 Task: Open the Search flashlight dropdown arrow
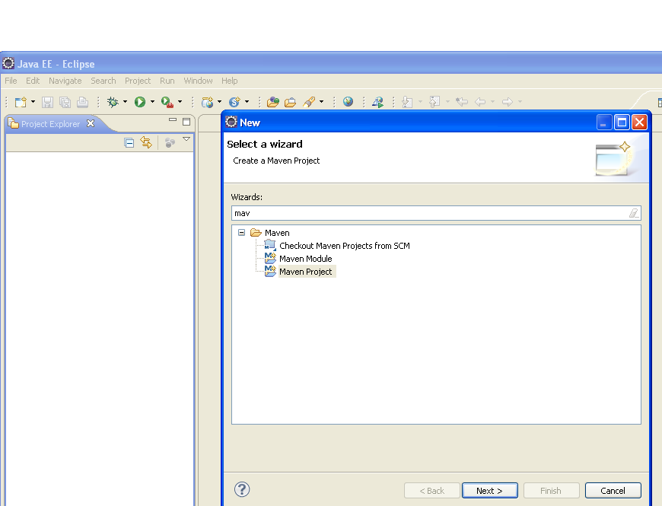[x=321, y=102]
